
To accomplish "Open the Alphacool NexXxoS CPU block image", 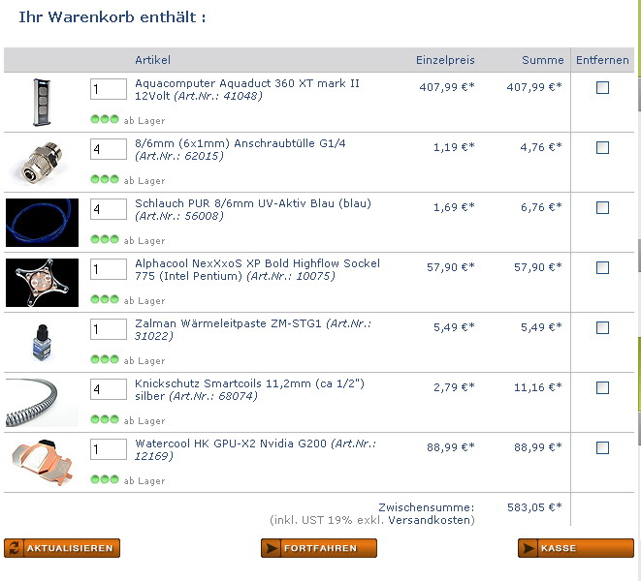I will click(42, 283).
